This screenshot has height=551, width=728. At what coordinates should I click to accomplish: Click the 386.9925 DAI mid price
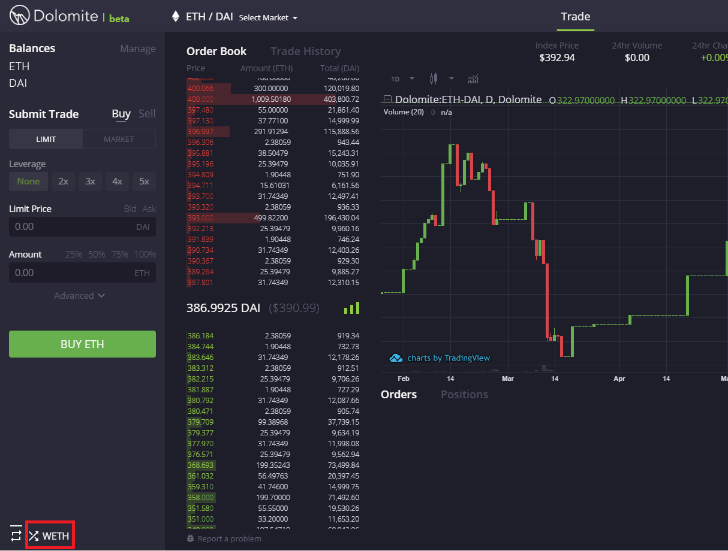click(223, 308)
